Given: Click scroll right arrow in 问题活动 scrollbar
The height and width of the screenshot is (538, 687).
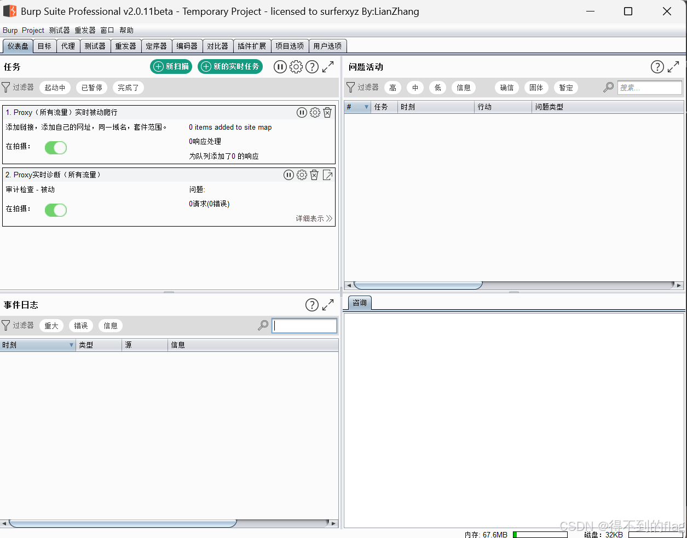Looking at the screenshot, I should click(x=679, y=285).
